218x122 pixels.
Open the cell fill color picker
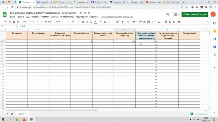pos(101,22)
